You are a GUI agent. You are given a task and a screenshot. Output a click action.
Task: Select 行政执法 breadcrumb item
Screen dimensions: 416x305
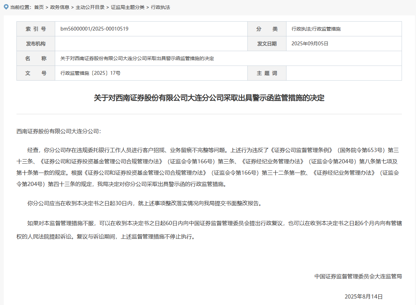160,7
